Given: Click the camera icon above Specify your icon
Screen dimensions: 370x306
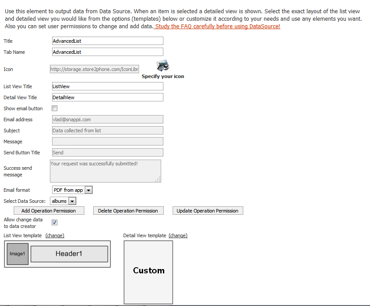Looking at the screenshot, I should pyautogui.click(x=162, y=65).
